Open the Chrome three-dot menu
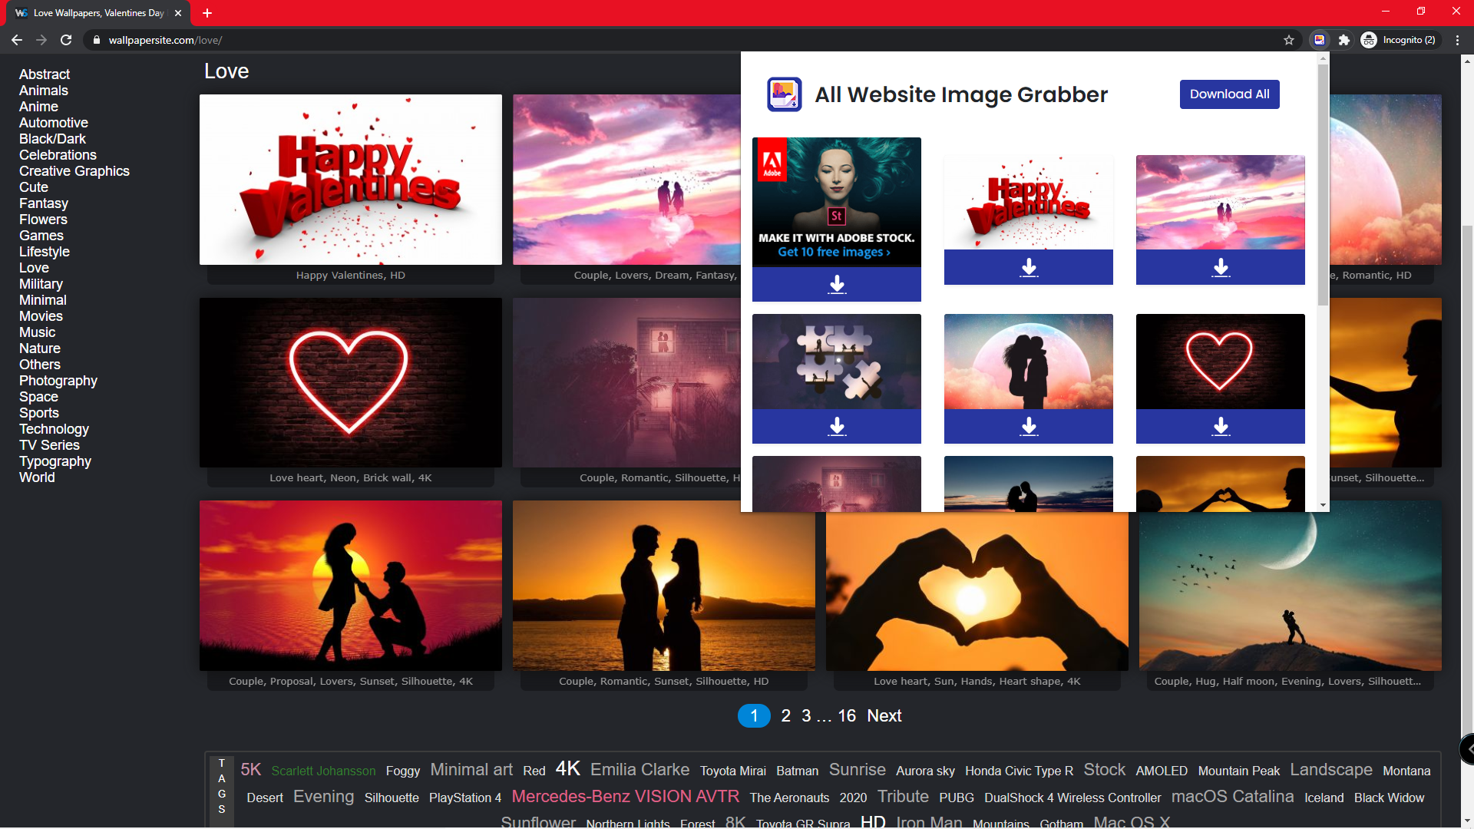Viewport: 1474px width, 829px height. coord(1459,40)
